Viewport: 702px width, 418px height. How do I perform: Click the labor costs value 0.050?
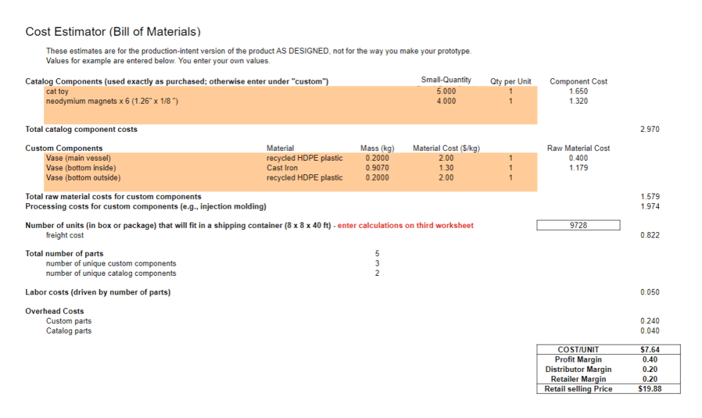coord(649,292)
